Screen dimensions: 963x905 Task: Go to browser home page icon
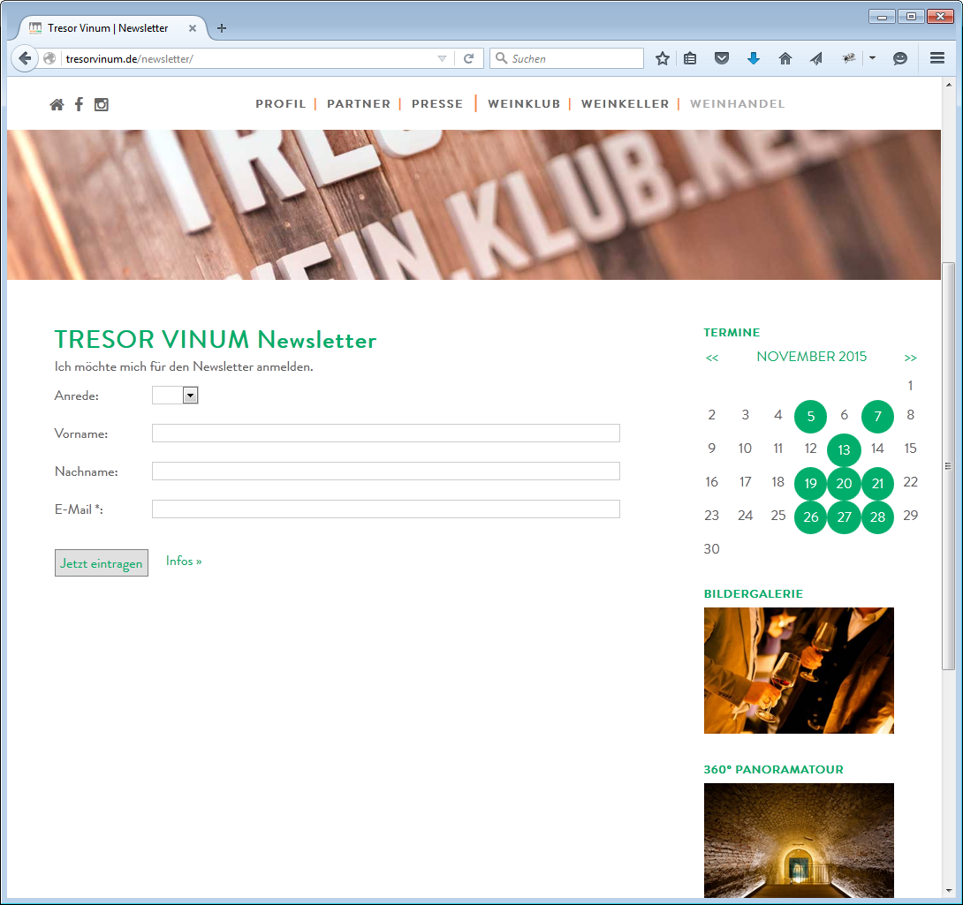coord(785,58)
